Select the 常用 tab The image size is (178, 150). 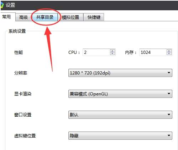(x=7, y=17)
